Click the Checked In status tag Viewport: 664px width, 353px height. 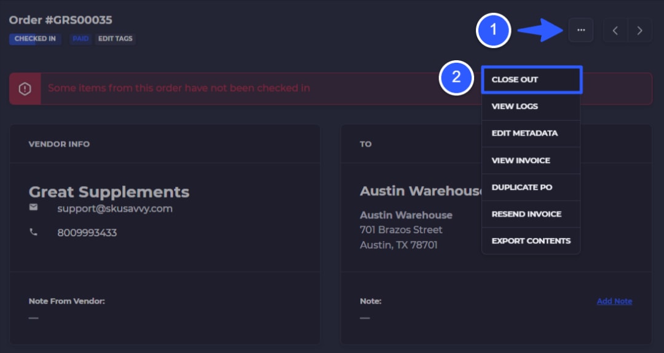point(35,39)
